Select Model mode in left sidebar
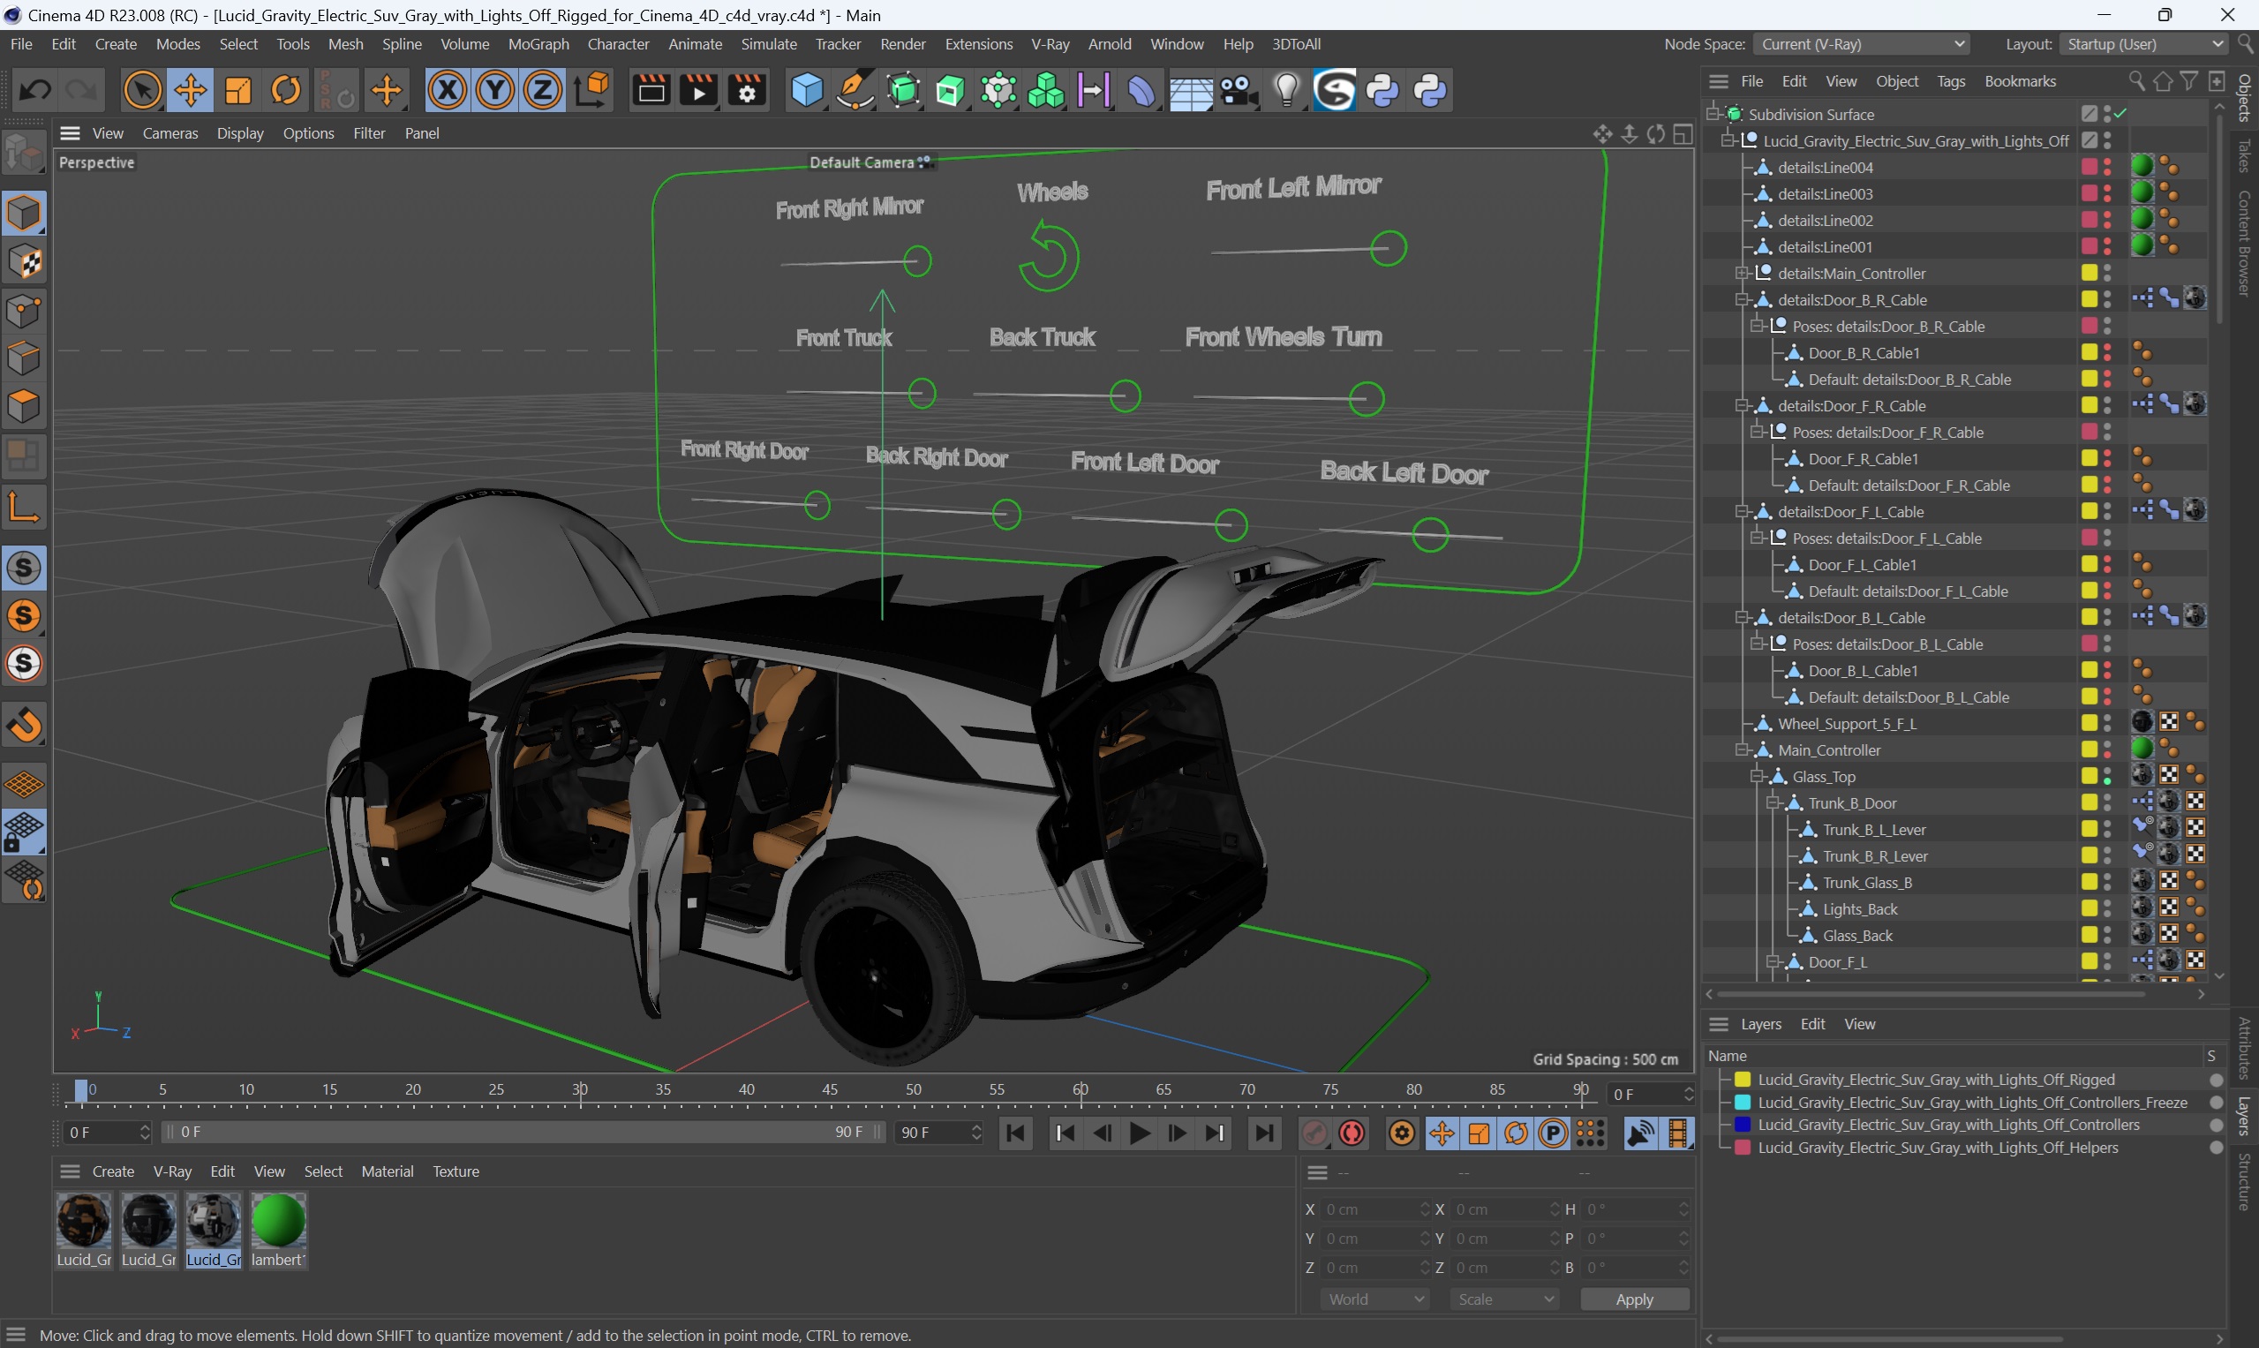Screen dimensions: 2259x1348 coord(24,214)
